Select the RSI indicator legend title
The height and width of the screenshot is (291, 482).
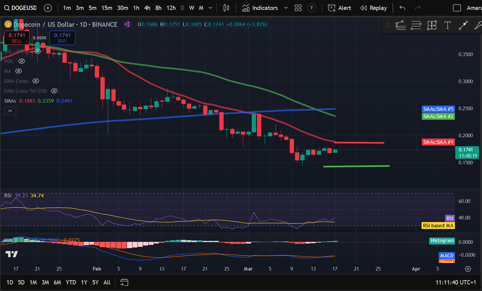coord(8,195)
